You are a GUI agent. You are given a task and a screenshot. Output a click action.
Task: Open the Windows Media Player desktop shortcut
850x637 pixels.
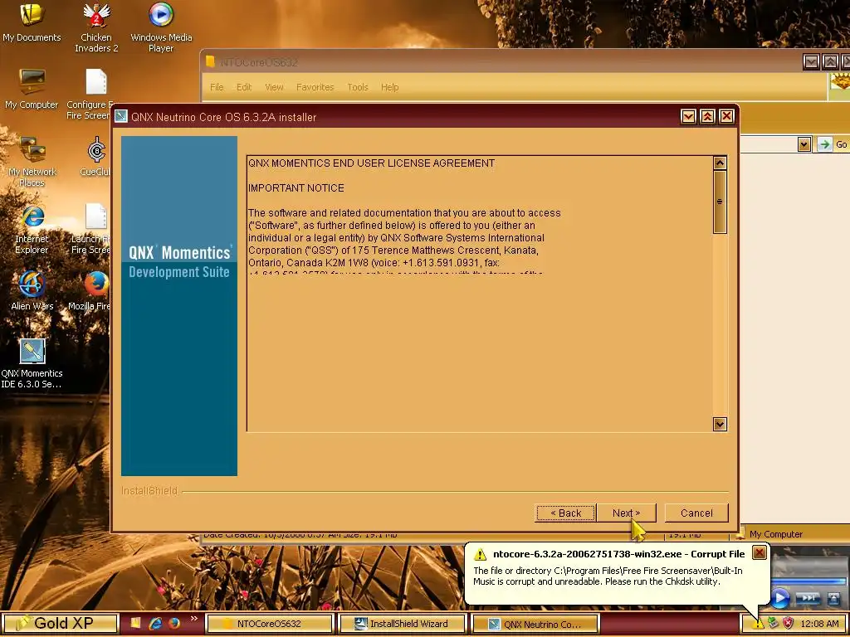pos(161,27)
